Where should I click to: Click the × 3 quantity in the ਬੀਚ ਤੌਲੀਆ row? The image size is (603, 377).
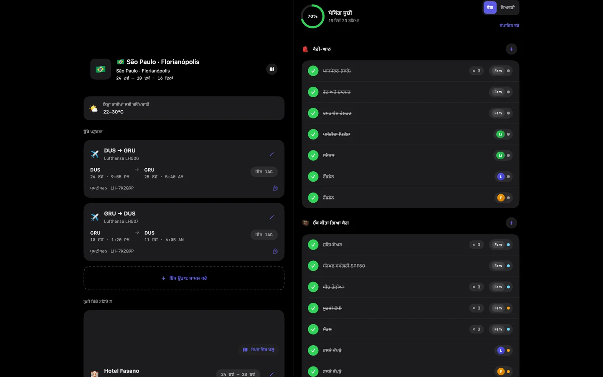pyautogui.click(x=477, y=287)
